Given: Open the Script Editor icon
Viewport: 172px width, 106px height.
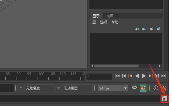Looking at the screenshot, I should click(165, 99).
